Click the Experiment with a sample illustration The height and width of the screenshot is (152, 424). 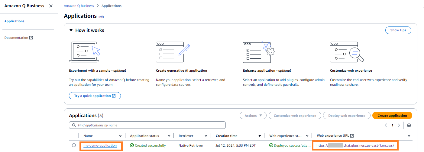tap(85, 52)
